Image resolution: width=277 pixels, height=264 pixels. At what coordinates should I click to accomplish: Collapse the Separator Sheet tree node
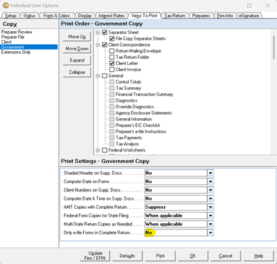click(x=98, y=32)
